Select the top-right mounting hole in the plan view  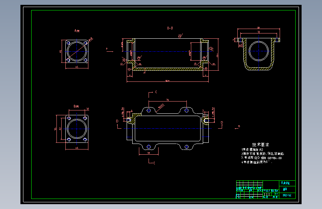pos(186,110)
